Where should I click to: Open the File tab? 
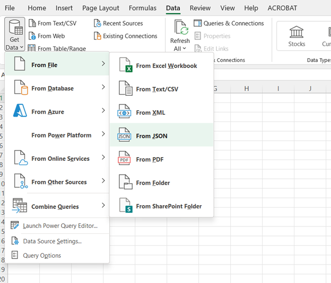click(x=10, y=8)
